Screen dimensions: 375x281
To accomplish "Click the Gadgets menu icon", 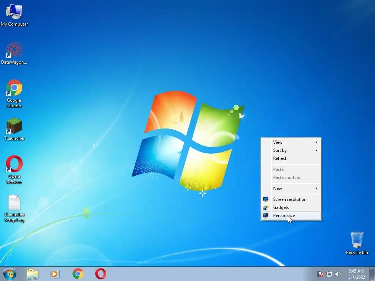I will click(266, 207).
